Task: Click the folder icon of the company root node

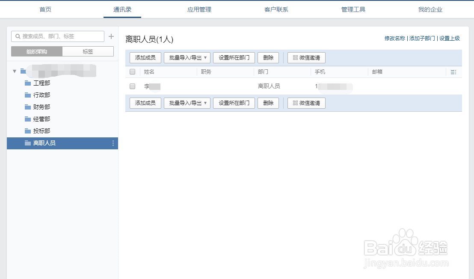Action: pyautogui.click(x=23, y=71)
